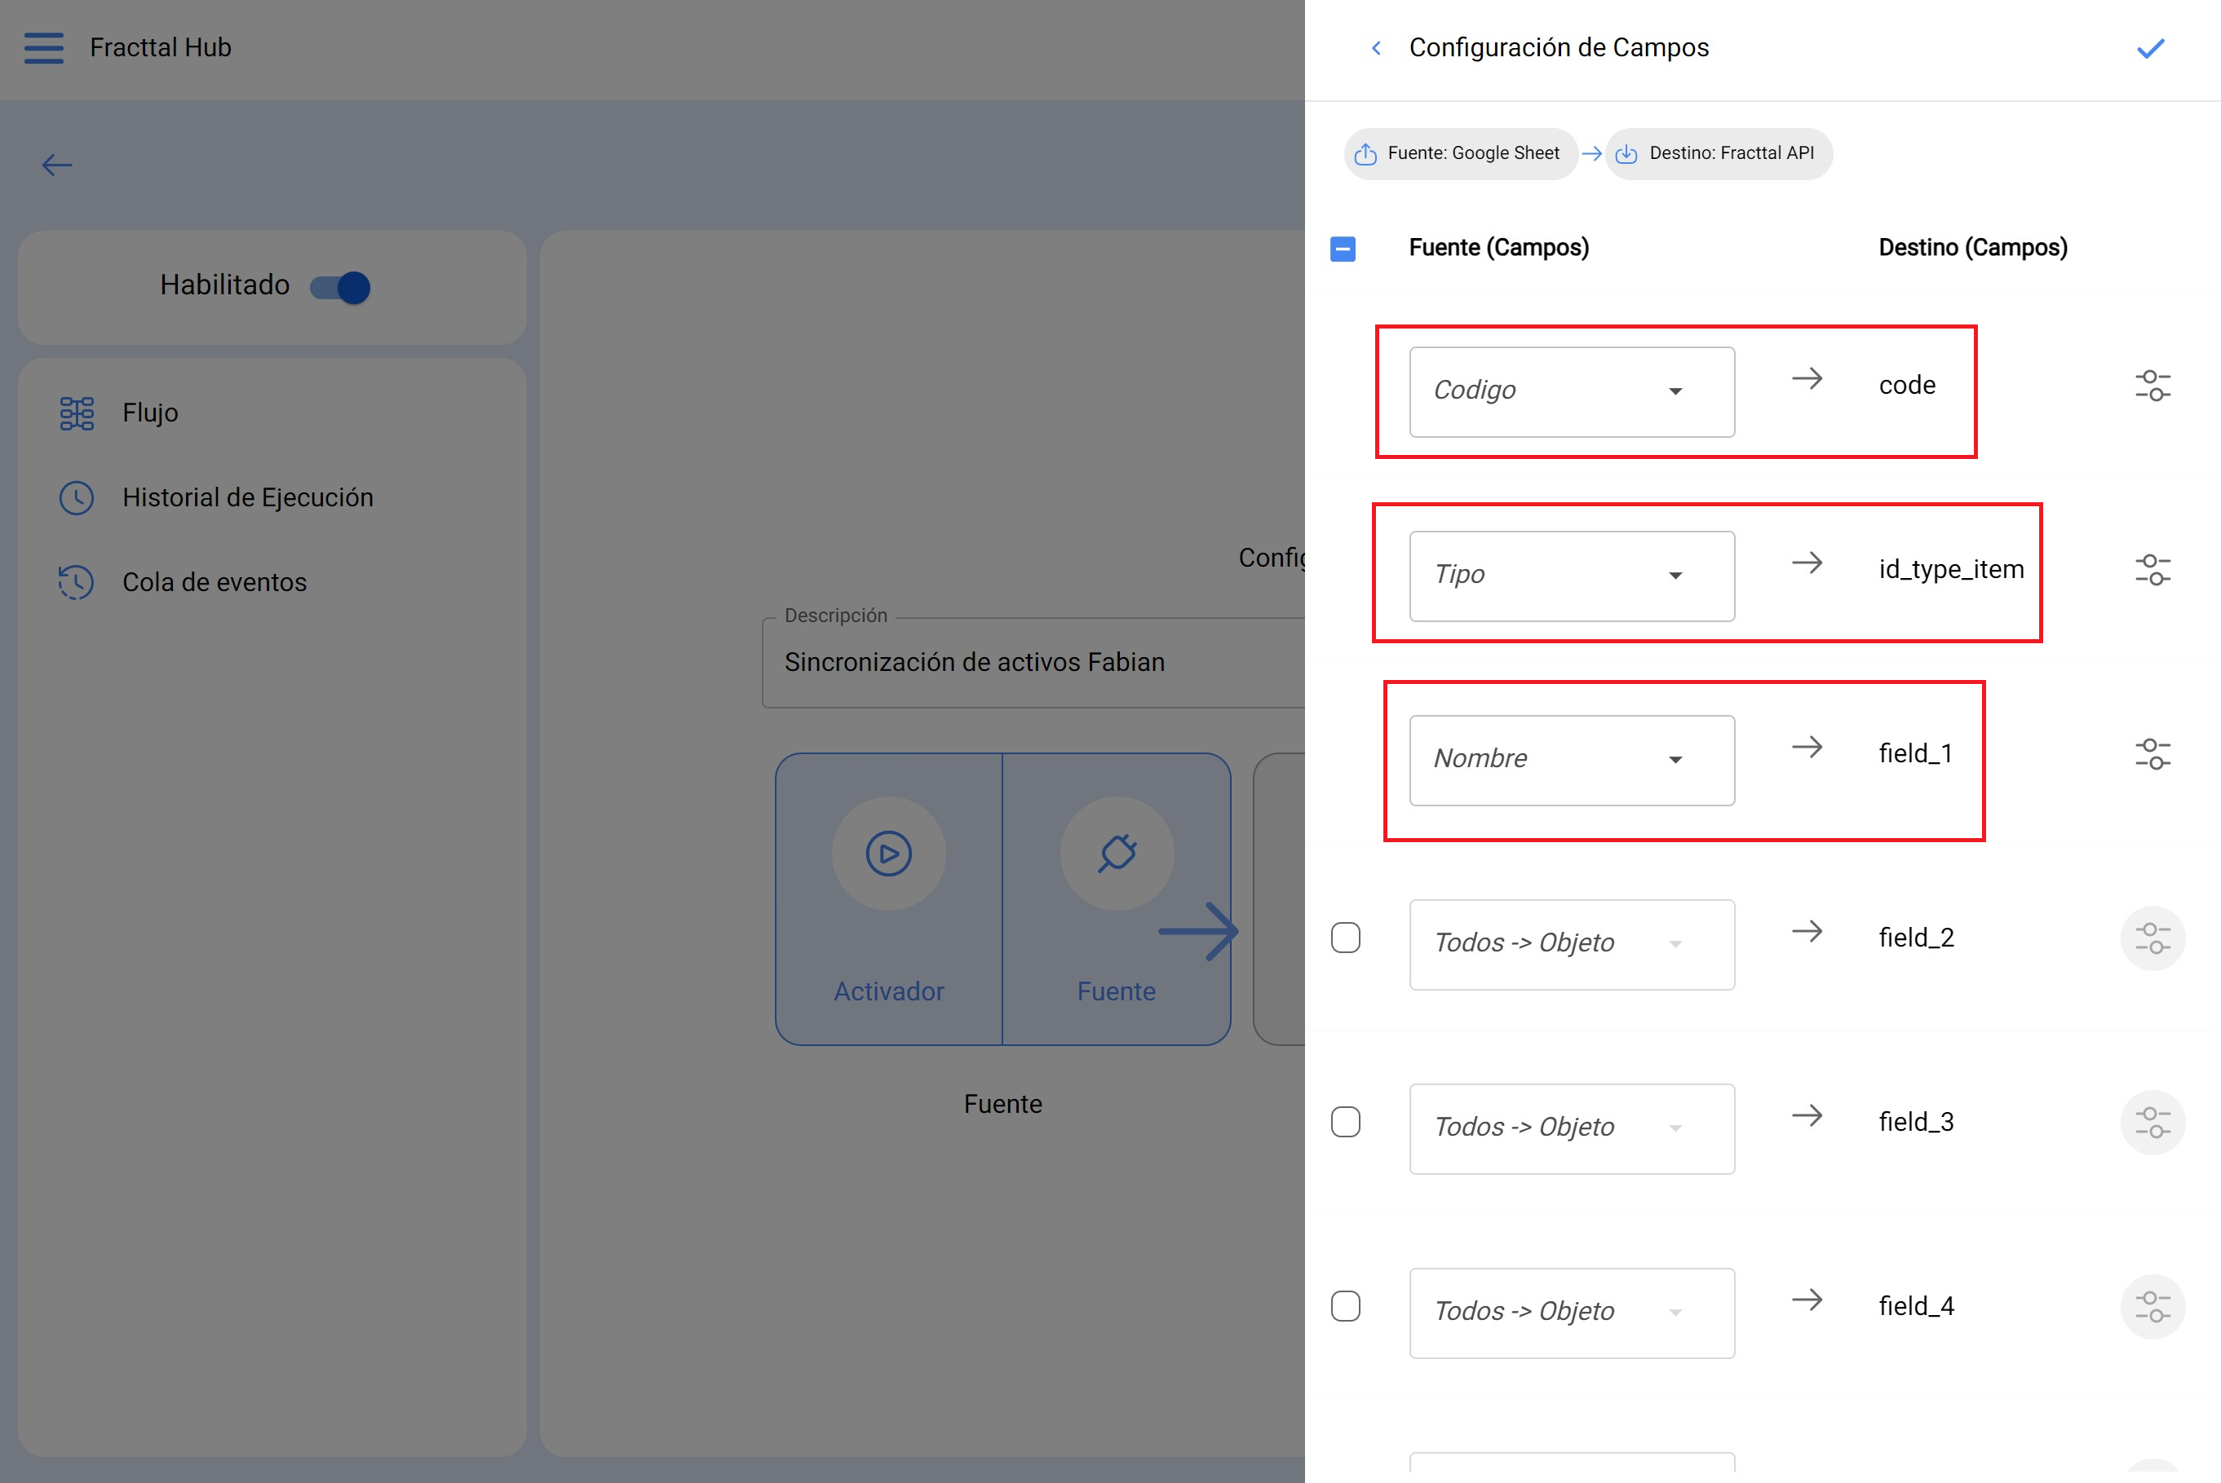The image size is (2221, 1483).
Task: Toggle the select-all checkbox in the header
Action: coord(1343,249)
